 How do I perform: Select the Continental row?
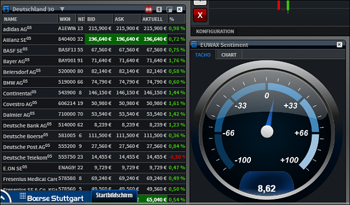point(94,93)
